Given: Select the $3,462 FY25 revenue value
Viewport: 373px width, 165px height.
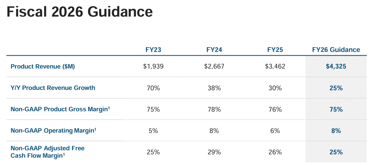Looking at the screenshot, I should coord(275,67).
